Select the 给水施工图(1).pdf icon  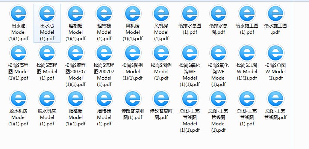tap(247, 14)
